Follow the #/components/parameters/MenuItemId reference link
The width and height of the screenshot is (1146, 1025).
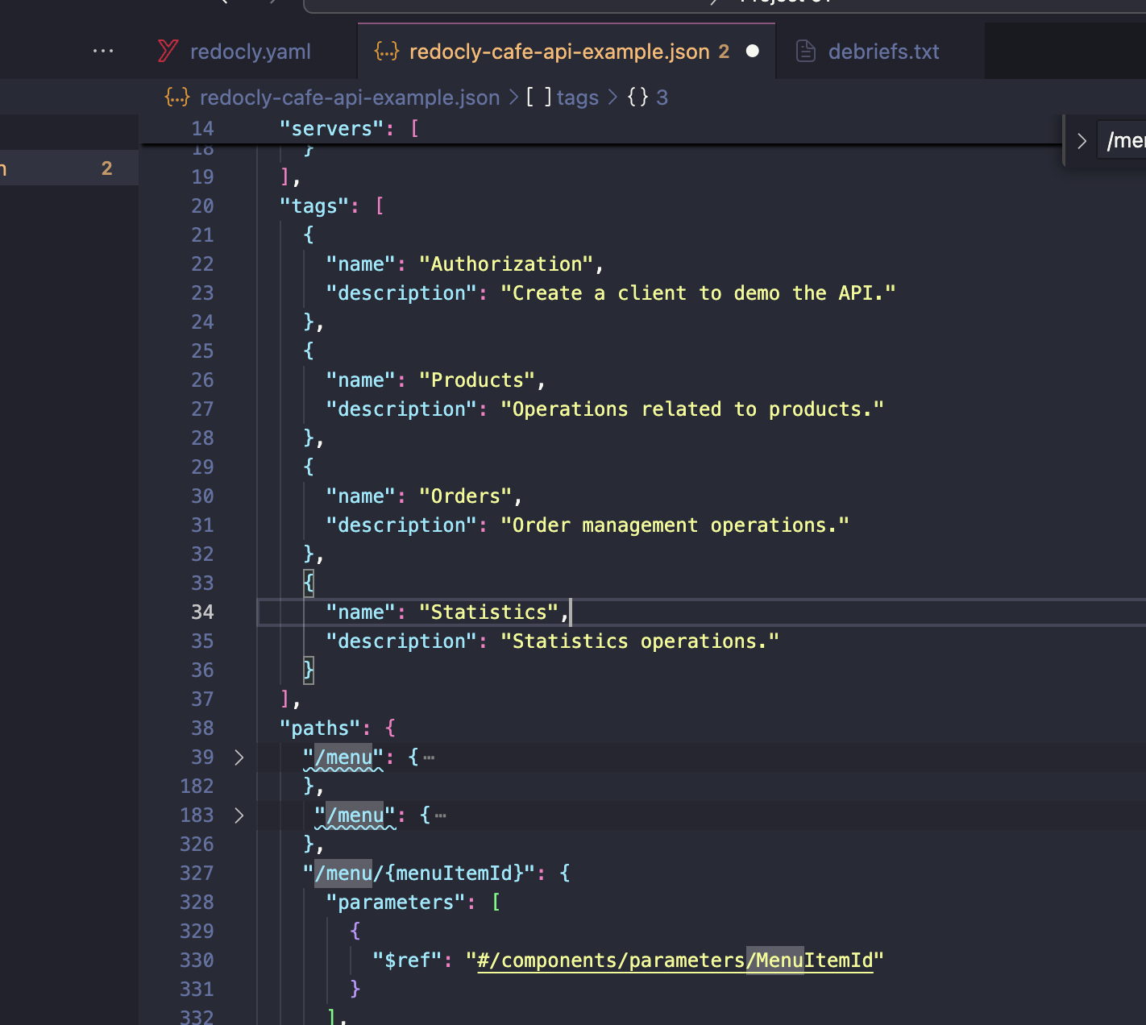point(675,961)
